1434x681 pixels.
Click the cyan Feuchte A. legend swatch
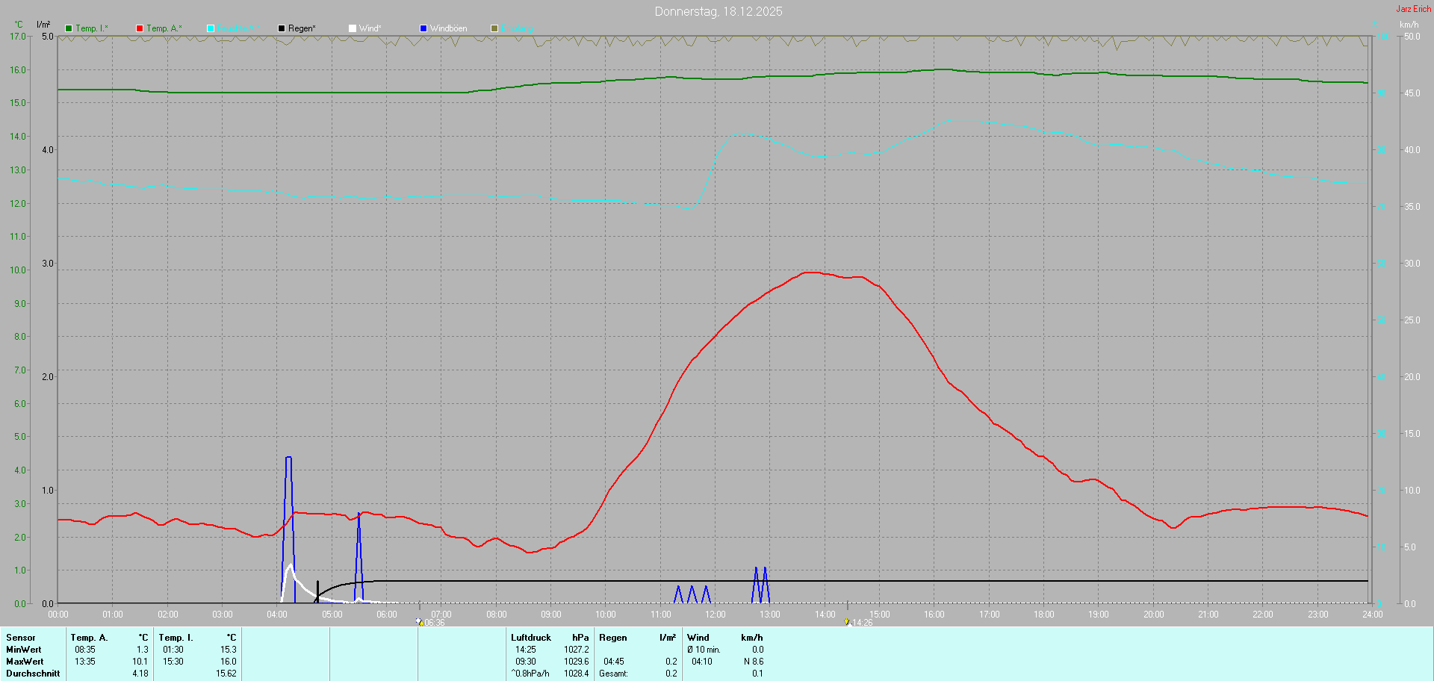(x=211, y=28)
